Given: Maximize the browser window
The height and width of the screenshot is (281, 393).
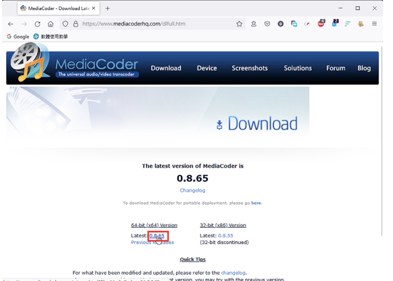Looking at the screenshot, I should [358, 8].
